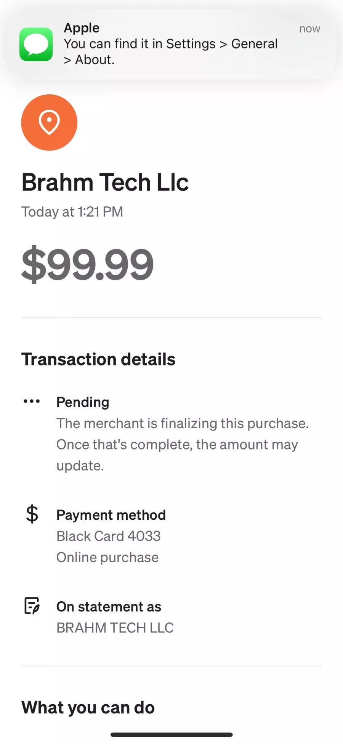Screen dimensions: 343x744
Task: Tap the Transaction details heading
Action: coord(98,359)
